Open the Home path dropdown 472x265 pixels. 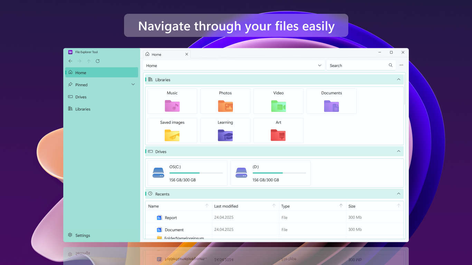point(319,66)
